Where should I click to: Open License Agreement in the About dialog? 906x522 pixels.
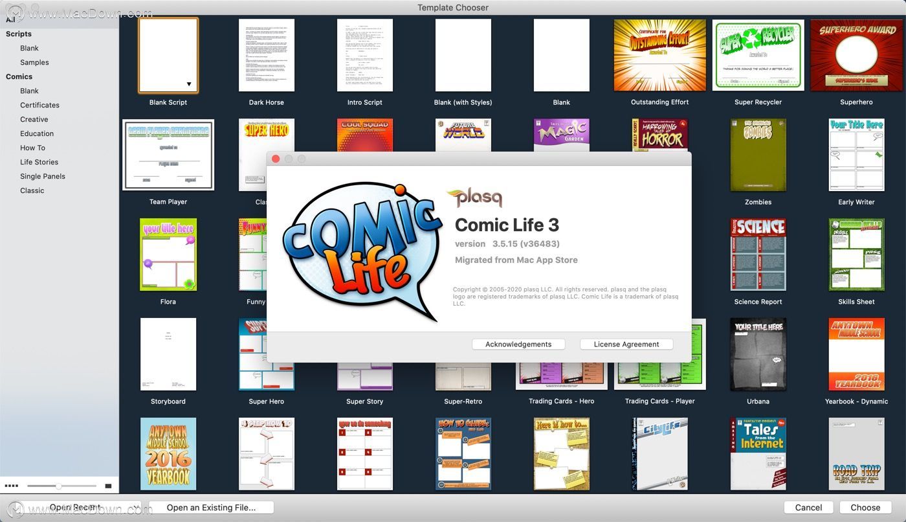pos(626,345)
